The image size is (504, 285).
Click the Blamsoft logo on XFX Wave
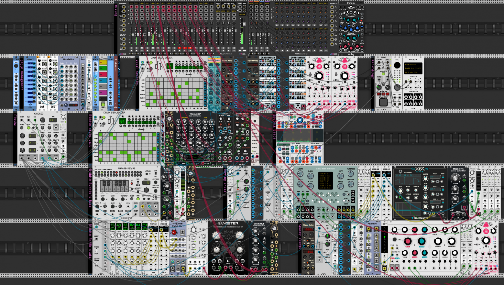click(419, 218)
